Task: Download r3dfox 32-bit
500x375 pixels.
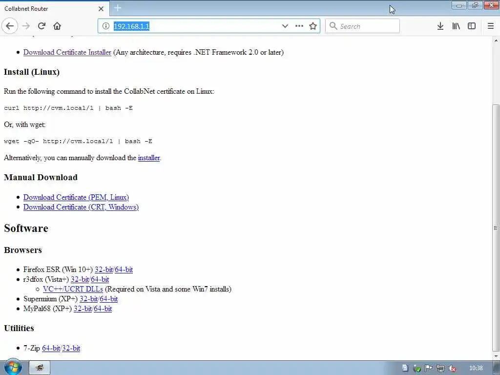Action: pos(80,280)
